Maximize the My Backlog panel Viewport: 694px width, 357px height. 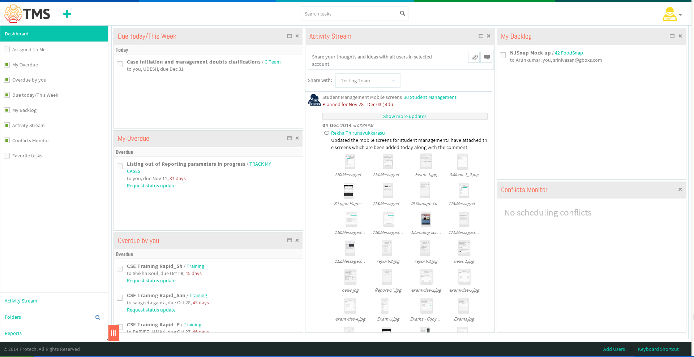[x=672, y=36]
